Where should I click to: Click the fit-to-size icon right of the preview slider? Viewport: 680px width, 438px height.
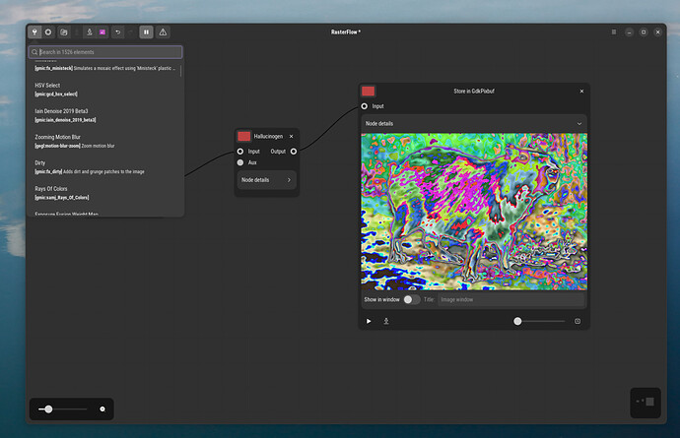[x=578, y=321]
